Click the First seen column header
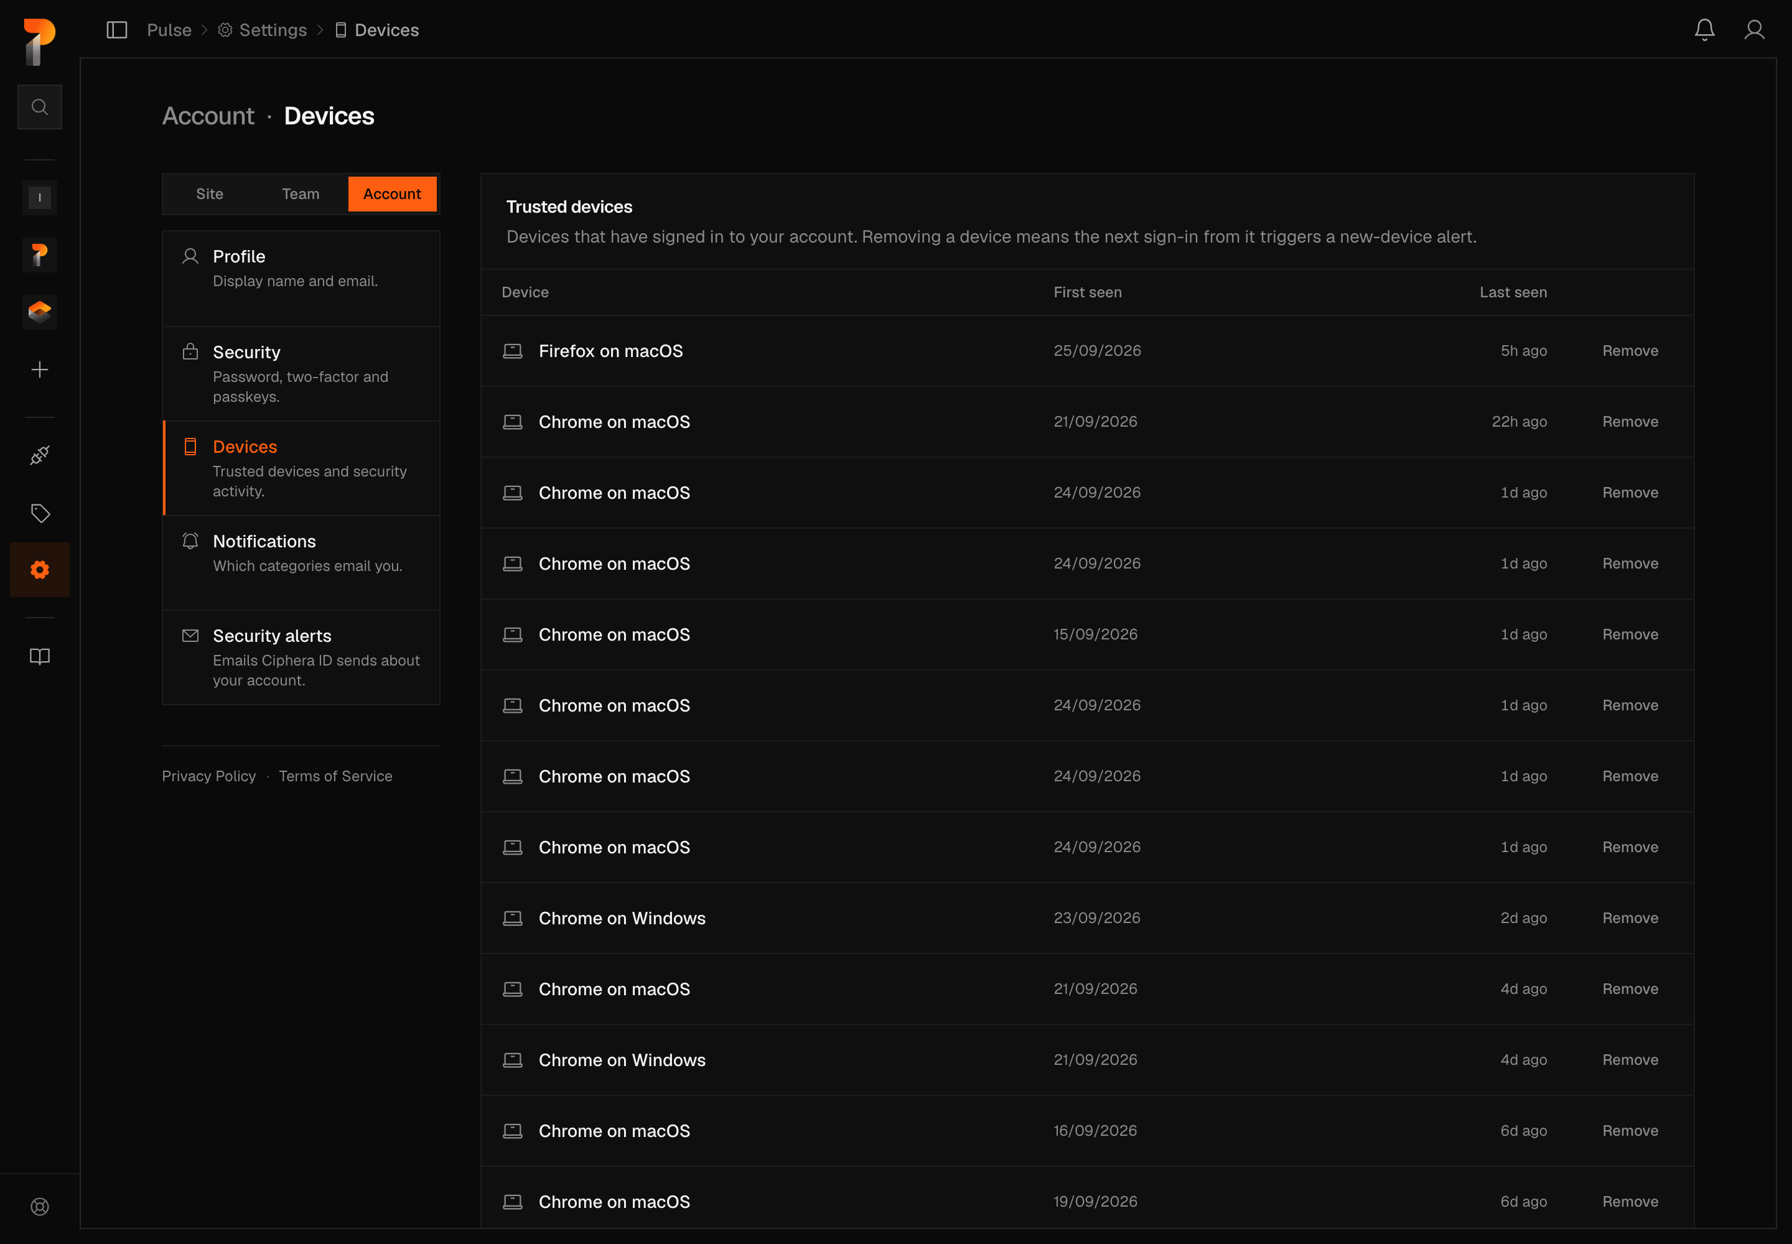The image size is (1792, 1244). pyautogui.click(x=1088, y=292)
